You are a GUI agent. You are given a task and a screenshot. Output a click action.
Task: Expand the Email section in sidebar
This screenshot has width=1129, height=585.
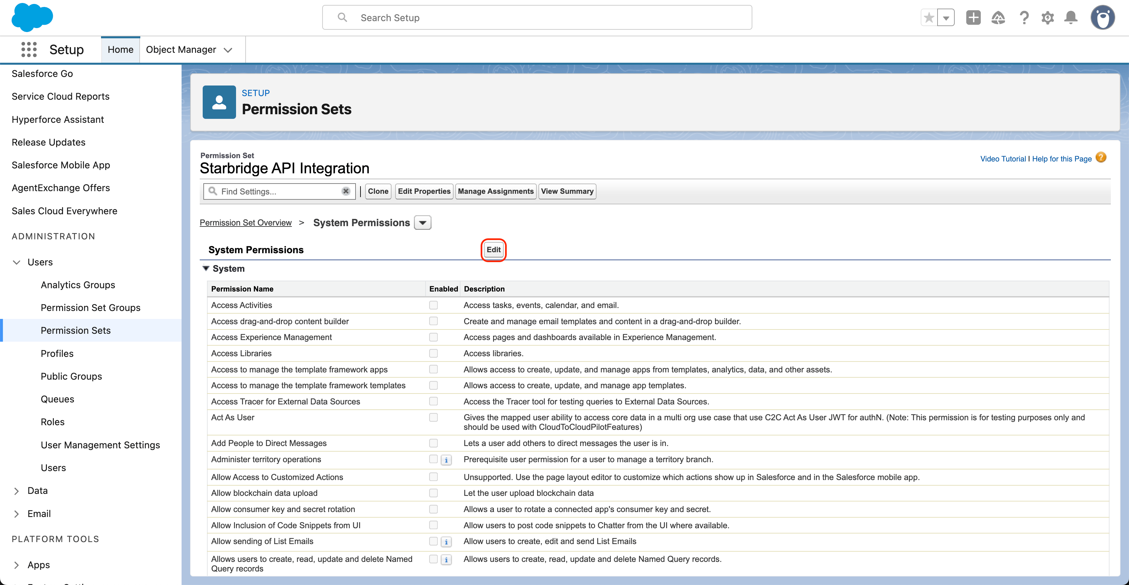(17, 514)
